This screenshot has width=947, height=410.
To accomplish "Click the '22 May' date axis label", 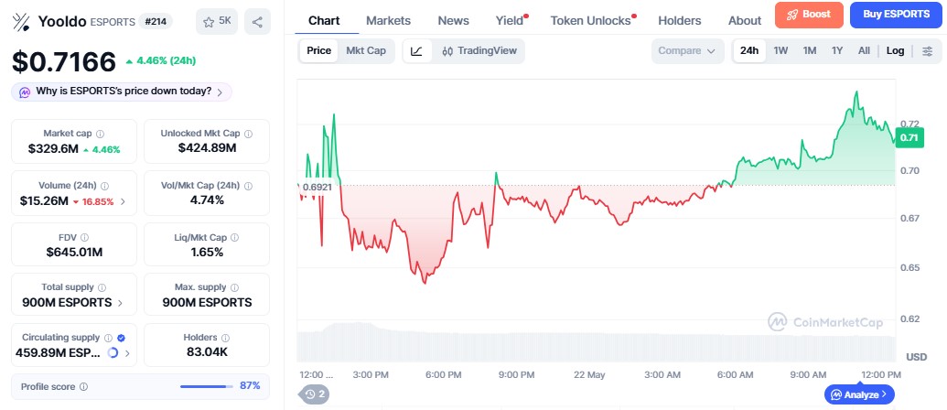I will tap(589, 375).
